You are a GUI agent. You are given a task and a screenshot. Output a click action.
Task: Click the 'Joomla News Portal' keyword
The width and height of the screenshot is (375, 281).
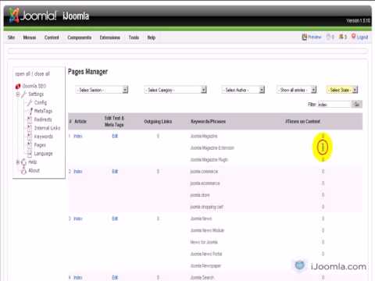click(206, 254)
